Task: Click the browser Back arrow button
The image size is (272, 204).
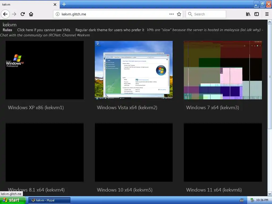Action: pyautogui.click(x=5, y=14)
